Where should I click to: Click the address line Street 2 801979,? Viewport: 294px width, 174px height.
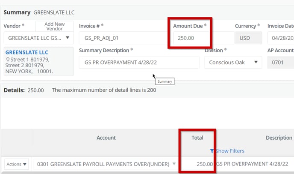coord(25,66)
